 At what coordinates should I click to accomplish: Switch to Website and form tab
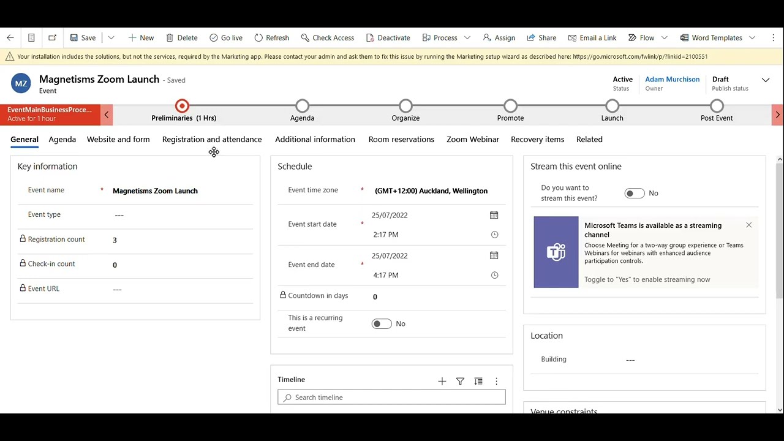click(118, 140)
